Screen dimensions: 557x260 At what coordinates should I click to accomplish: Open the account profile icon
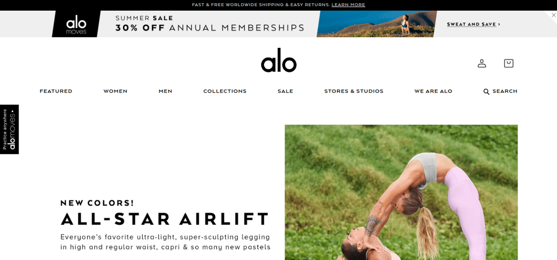coord(482,63)
